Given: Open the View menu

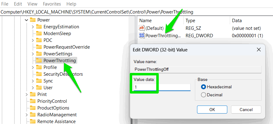Looking at the screenshot, I should click(32, 4).
